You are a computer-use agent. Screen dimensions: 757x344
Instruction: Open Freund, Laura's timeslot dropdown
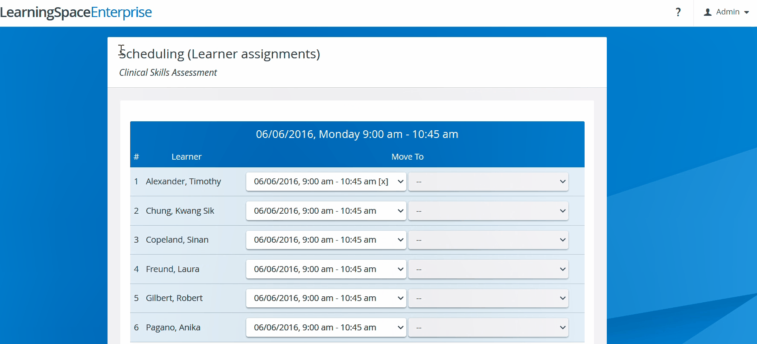click(326, 269)
